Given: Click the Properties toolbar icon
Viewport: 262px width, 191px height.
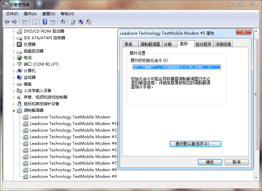Looking at the screenshot, I should (35, 22).
